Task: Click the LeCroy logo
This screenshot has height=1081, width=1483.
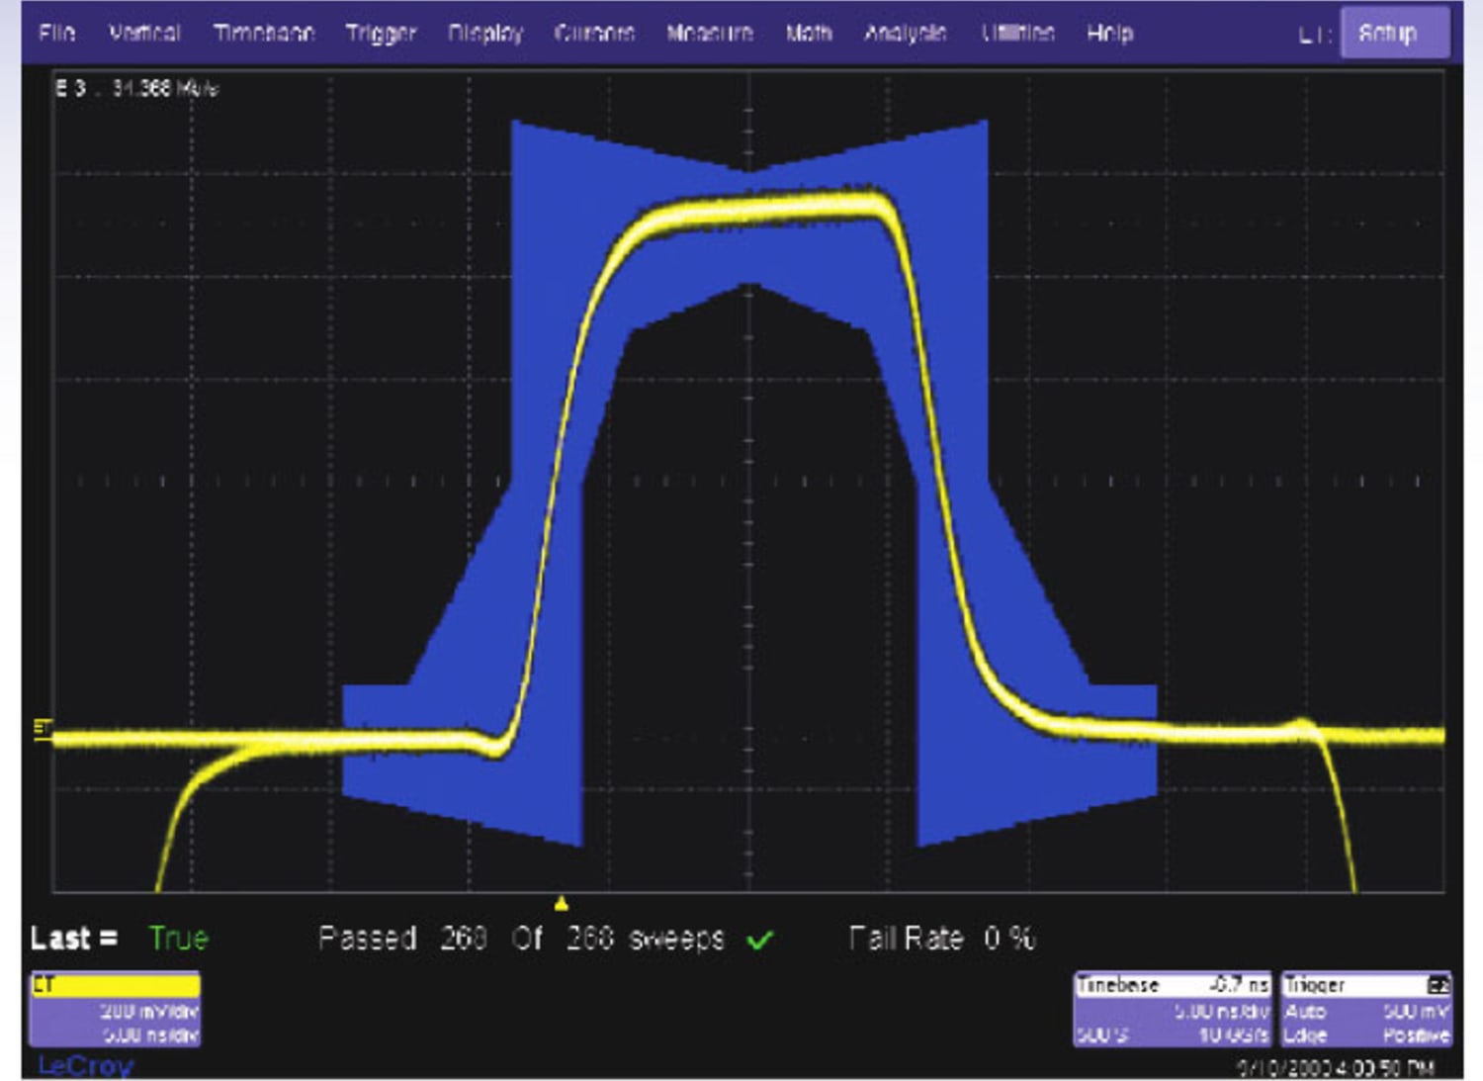Action: point(85,1066)
